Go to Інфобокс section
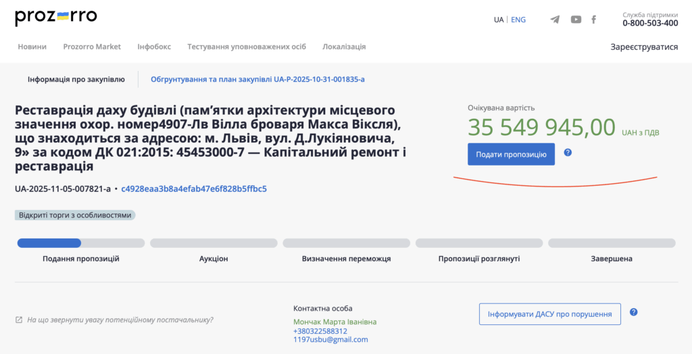The width and height of the screenshot is (692, 354). click(154, 47)
